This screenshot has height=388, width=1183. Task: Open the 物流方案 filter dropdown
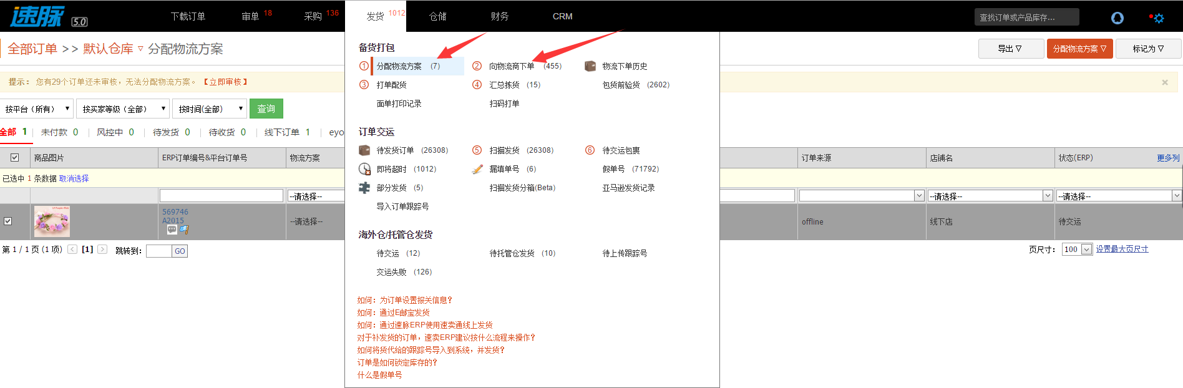tap(316, 196)
